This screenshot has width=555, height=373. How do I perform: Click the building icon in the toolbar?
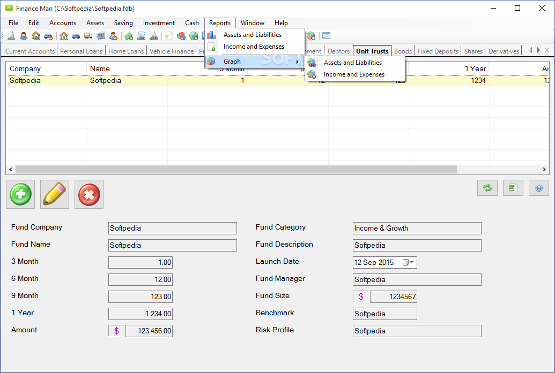coord(11,36)
